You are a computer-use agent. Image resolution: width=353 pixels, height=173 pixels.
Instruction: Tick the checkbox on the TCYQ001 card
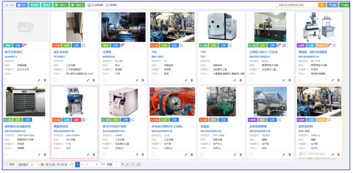(x=55, y=80)
